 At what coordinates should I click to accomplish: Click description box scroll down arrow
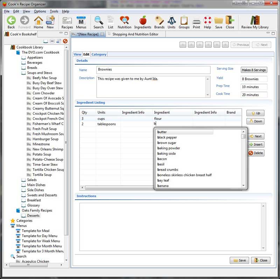click(x=208, y=95)
